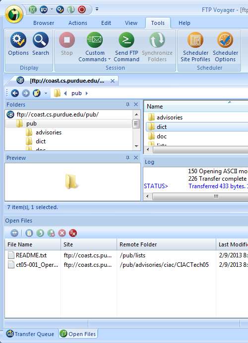Click the blue computer quick-access toolbar icon

(x=44, y=9)
